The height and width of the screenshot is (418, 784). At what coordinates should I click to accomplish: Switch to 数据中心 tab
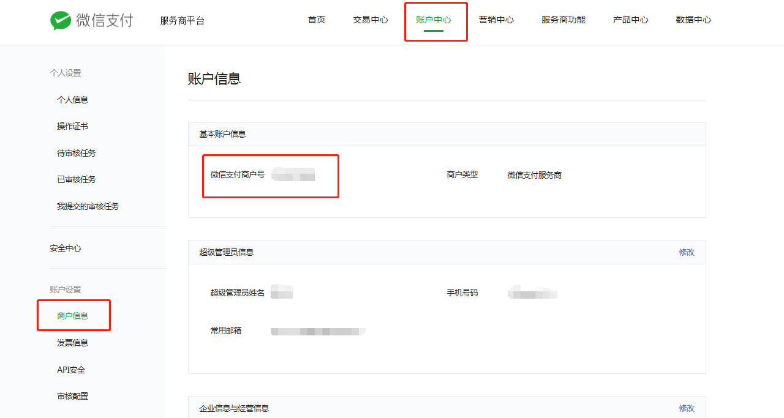coord(693,20)
